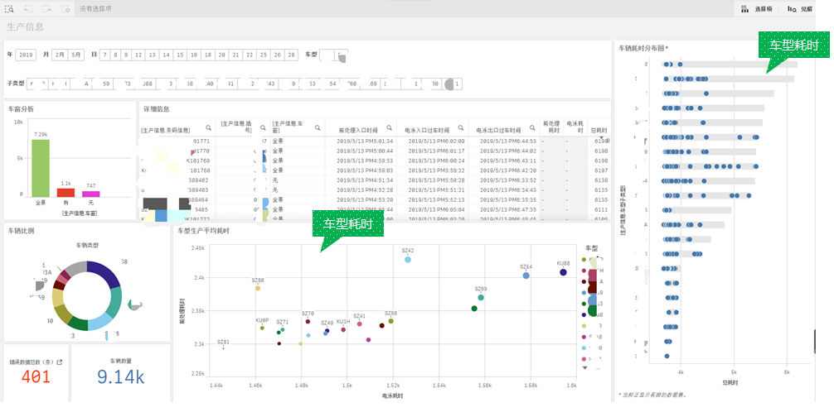Click the 401 error data KPI
The height and width of the screenshot is (417, 834).
click(36, 376)
